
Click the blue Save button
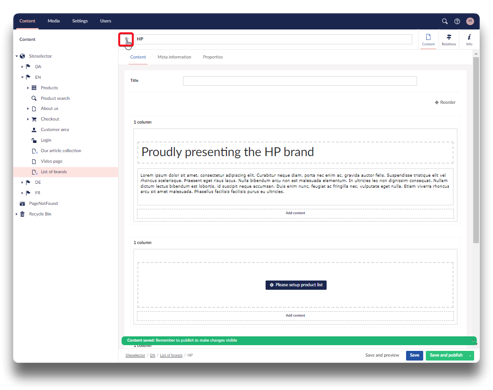coord(414,355)
